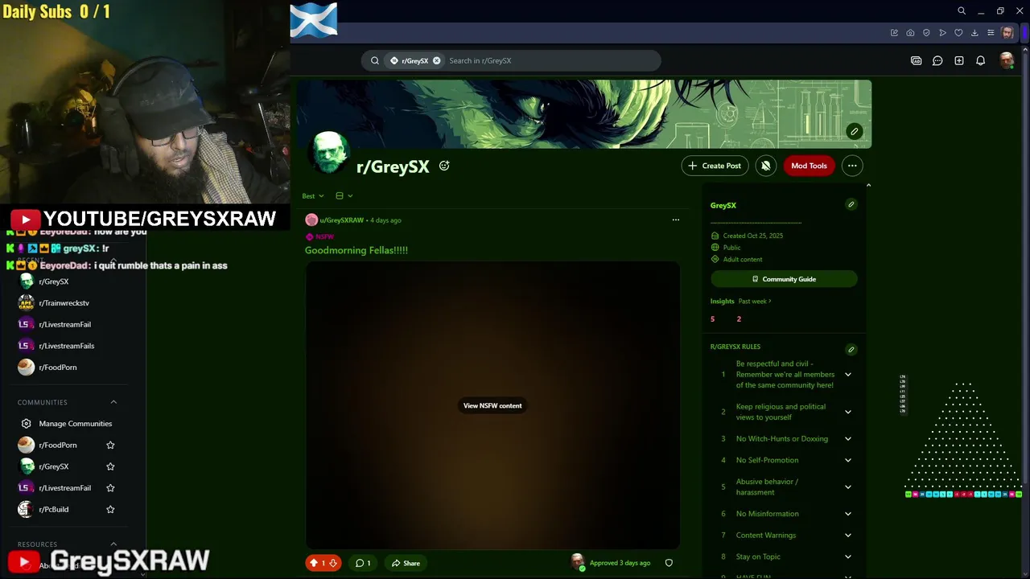Open Reddit notifications bell
Screen dimensions: 1030x579
(980, 60)
